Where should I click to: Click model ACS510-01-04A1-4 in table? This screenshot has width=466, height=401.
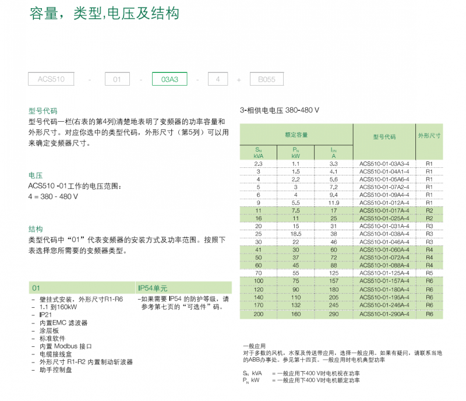384,171
